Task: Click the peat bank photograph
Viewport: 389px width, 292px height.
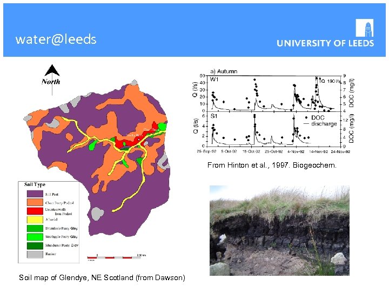Action: (x=280, y=231)
